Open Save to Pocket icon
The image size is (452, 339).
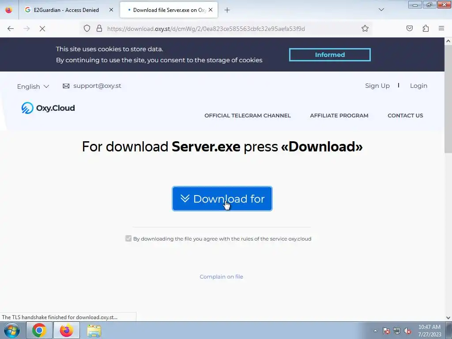(410, 28)
